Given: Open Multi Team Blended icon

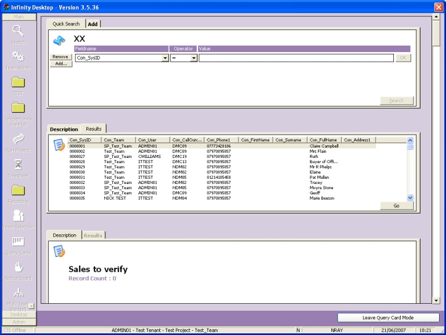Looking at the screenshot, I should [19, 292].
